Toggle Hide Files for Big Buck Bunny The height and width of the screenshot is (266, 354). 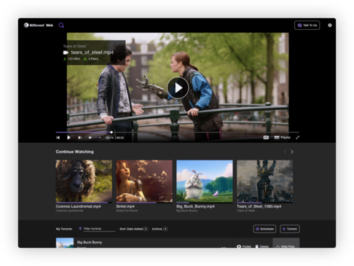(286, 246)
